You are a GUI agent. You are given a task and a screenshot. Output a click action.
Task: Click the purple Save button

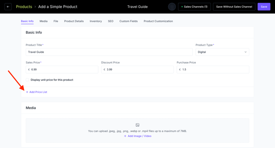264,7
